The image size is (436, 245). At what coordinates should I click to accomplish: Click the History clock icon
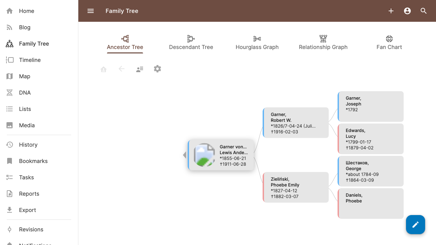[x=10, y=145]
